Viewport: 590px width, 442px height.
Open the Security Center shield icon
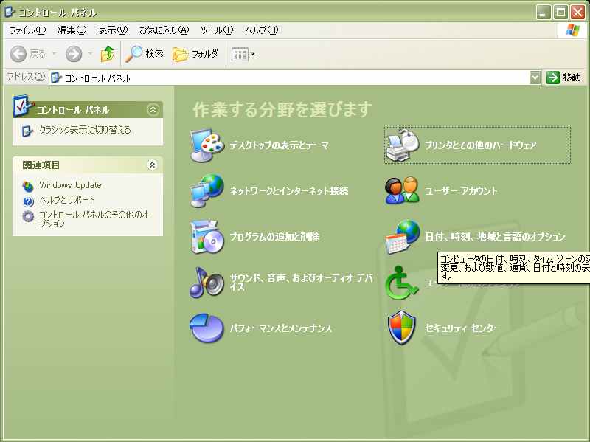click(401, 328)
